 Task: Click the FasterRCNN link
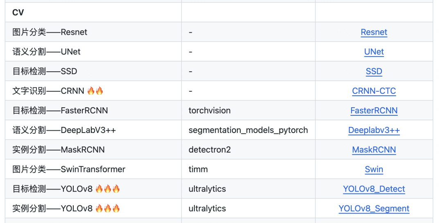pos(374,110)
